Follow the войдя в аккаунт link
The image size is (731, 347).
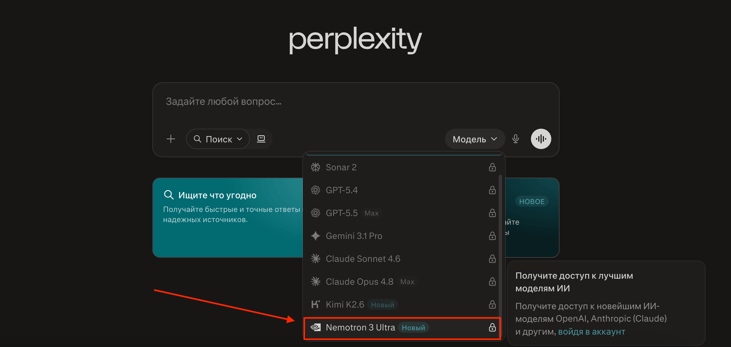(x=592, y=332)
